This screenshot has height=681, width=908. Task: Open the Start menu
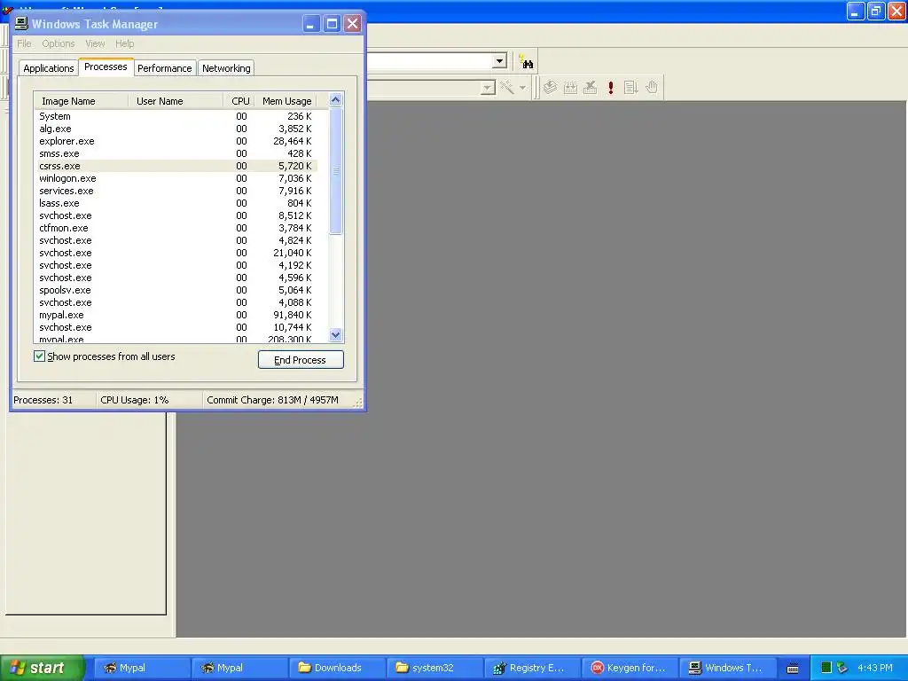[43, 668]
